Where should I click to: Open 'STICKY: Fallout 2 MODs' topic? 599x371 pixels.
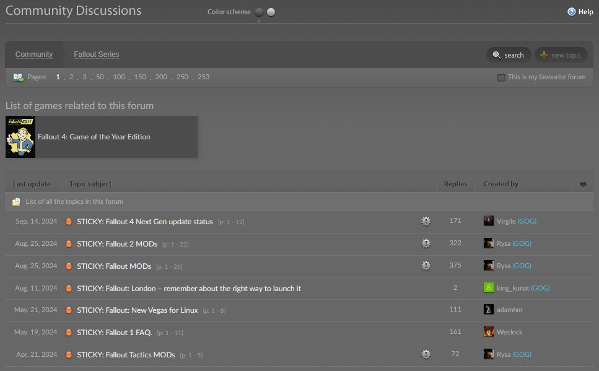(x=117, y=244)
